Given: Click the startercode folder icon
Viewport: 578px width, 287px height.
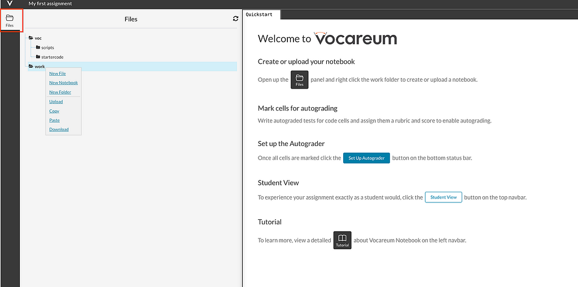Looking at the screenshot, I should tap(38, 57).
